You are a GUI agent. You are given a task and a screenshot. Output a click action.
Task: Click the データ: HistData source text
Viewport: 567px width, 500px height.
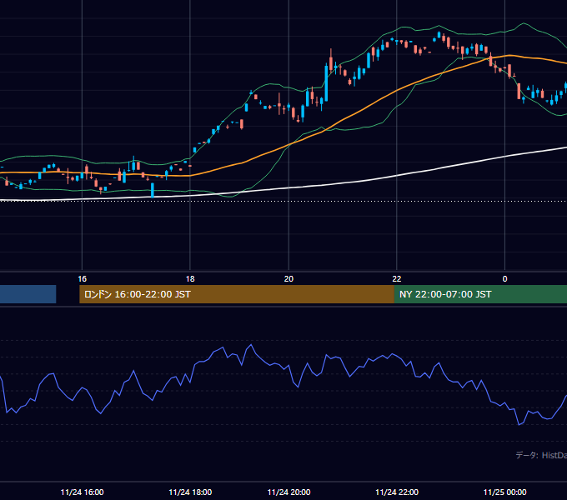[541, 455]
